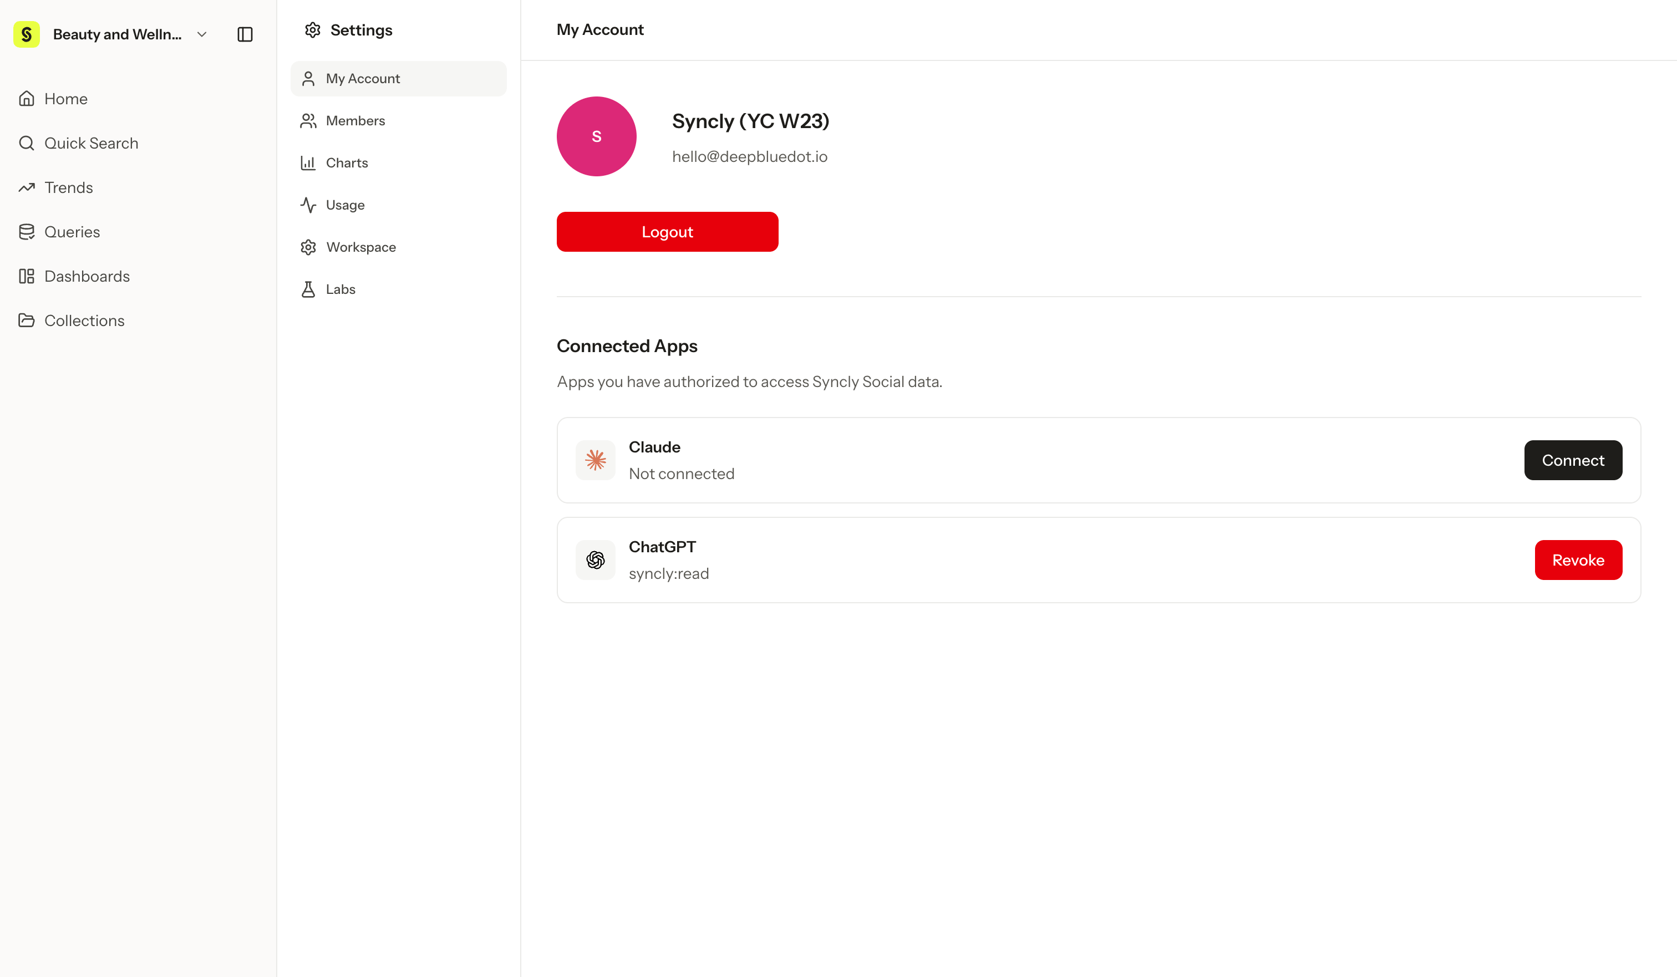Click the Queries database icon
1677x977 pixels.
coord(27,232)
